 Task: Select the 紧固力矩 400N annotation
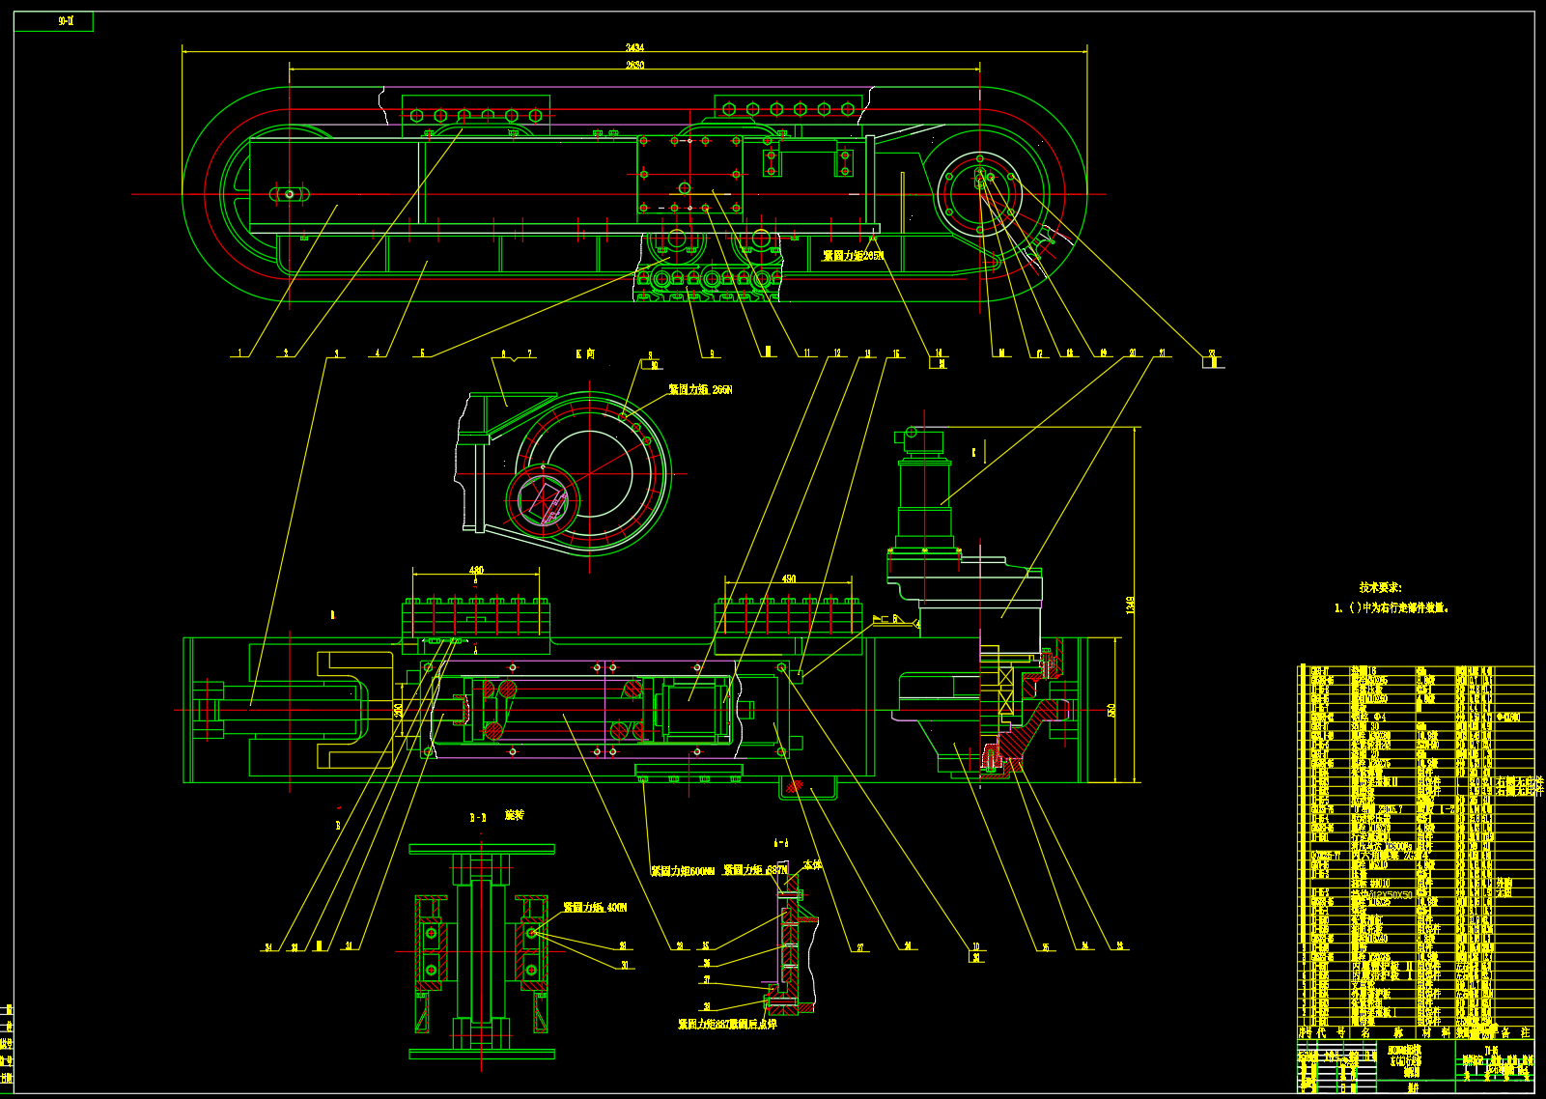595,908
